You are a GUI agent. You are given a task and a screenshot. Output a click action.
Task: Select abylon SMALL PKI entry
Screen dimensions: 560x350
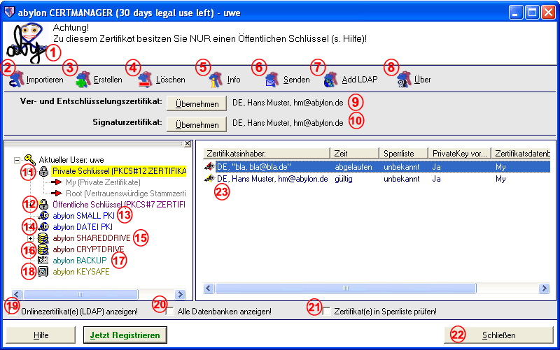[83, 216]
